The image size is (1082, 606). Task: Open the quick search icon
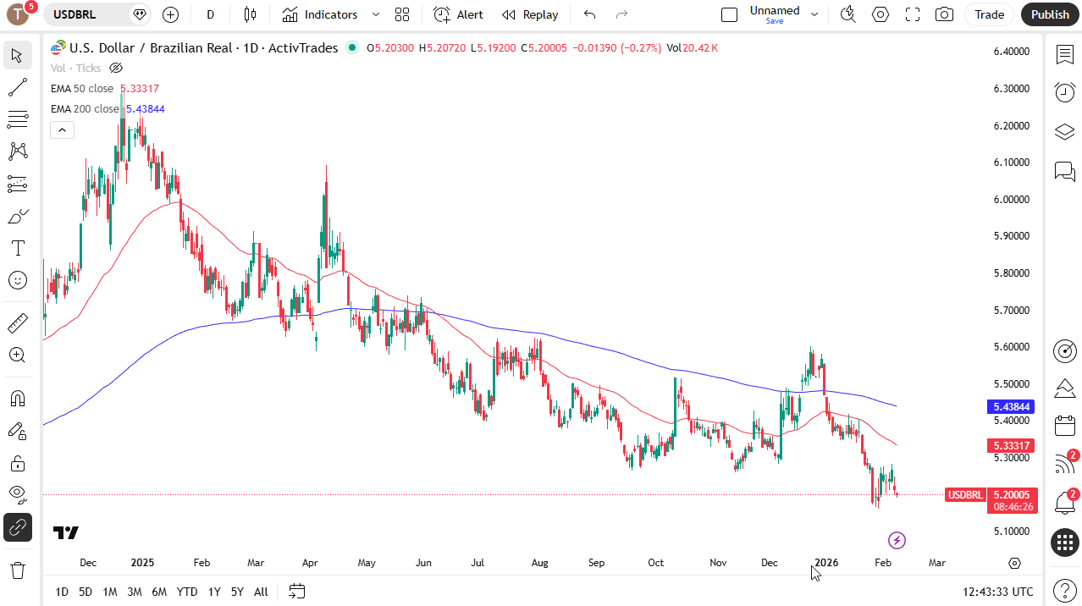click(847, 14)
